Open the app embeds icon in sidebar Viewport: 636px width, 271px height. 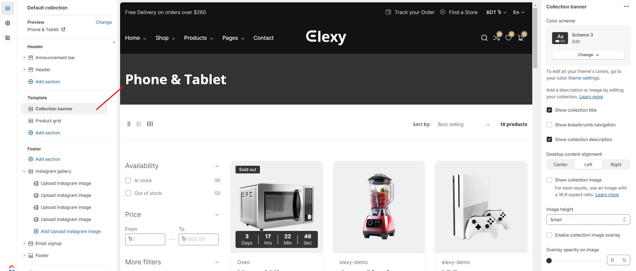(8, 38)
